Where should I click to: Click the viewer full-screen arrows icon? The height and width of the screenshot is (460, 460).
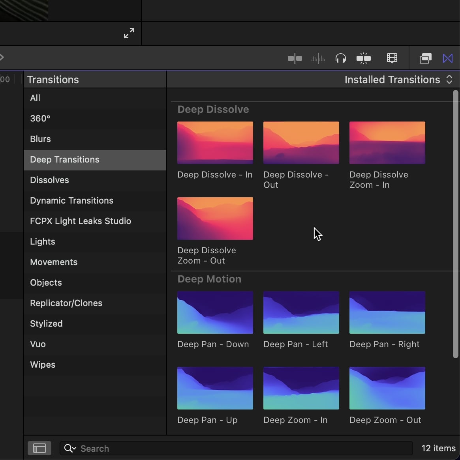[129, 34]
